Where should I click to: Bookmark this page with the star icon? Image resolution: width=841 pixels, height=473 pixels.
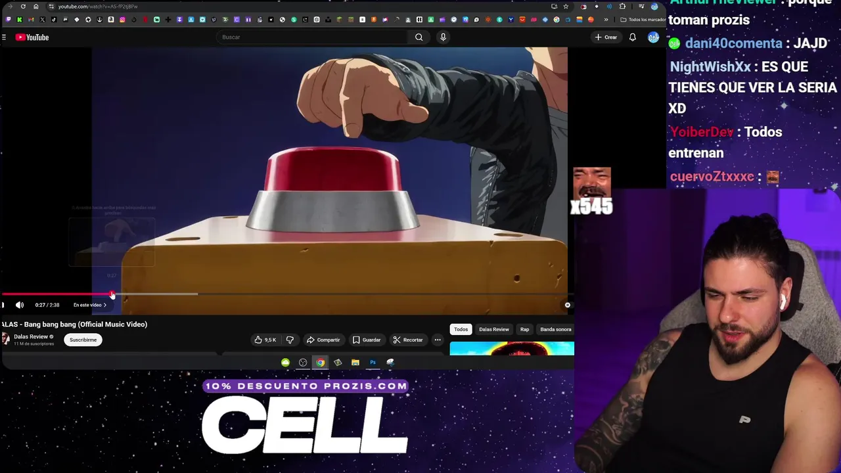[x=566, y=7]
